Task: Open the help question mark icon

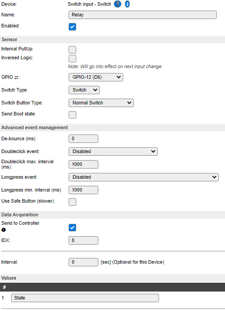Action: (117, 4)
